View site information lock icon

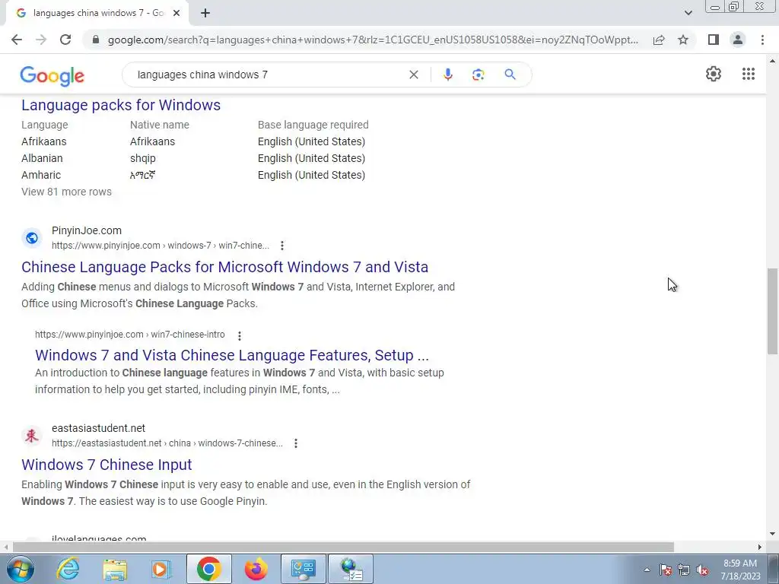click(x=96, y=40)
